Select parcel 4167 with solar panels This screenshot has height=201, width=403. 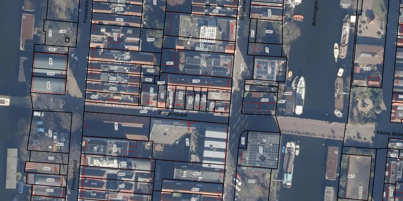261,149
